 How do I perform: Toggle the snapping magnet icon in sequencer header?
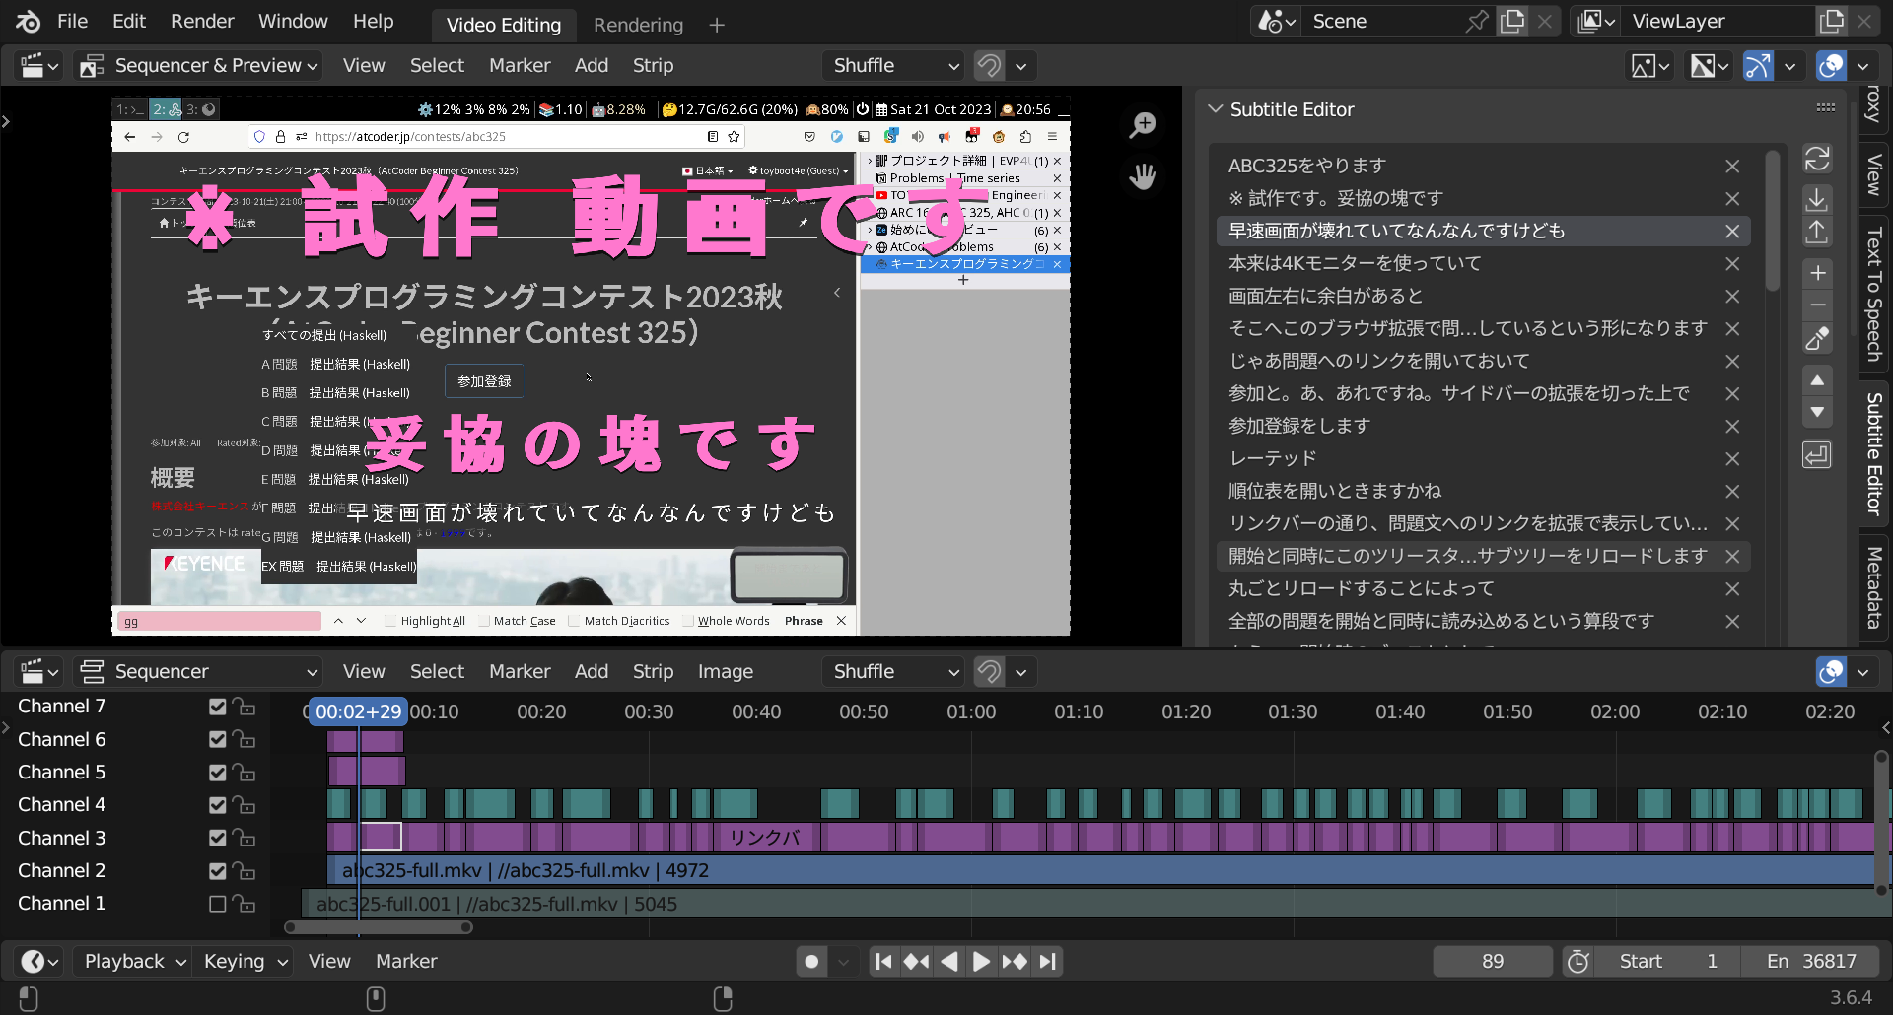tap(989, 672)
